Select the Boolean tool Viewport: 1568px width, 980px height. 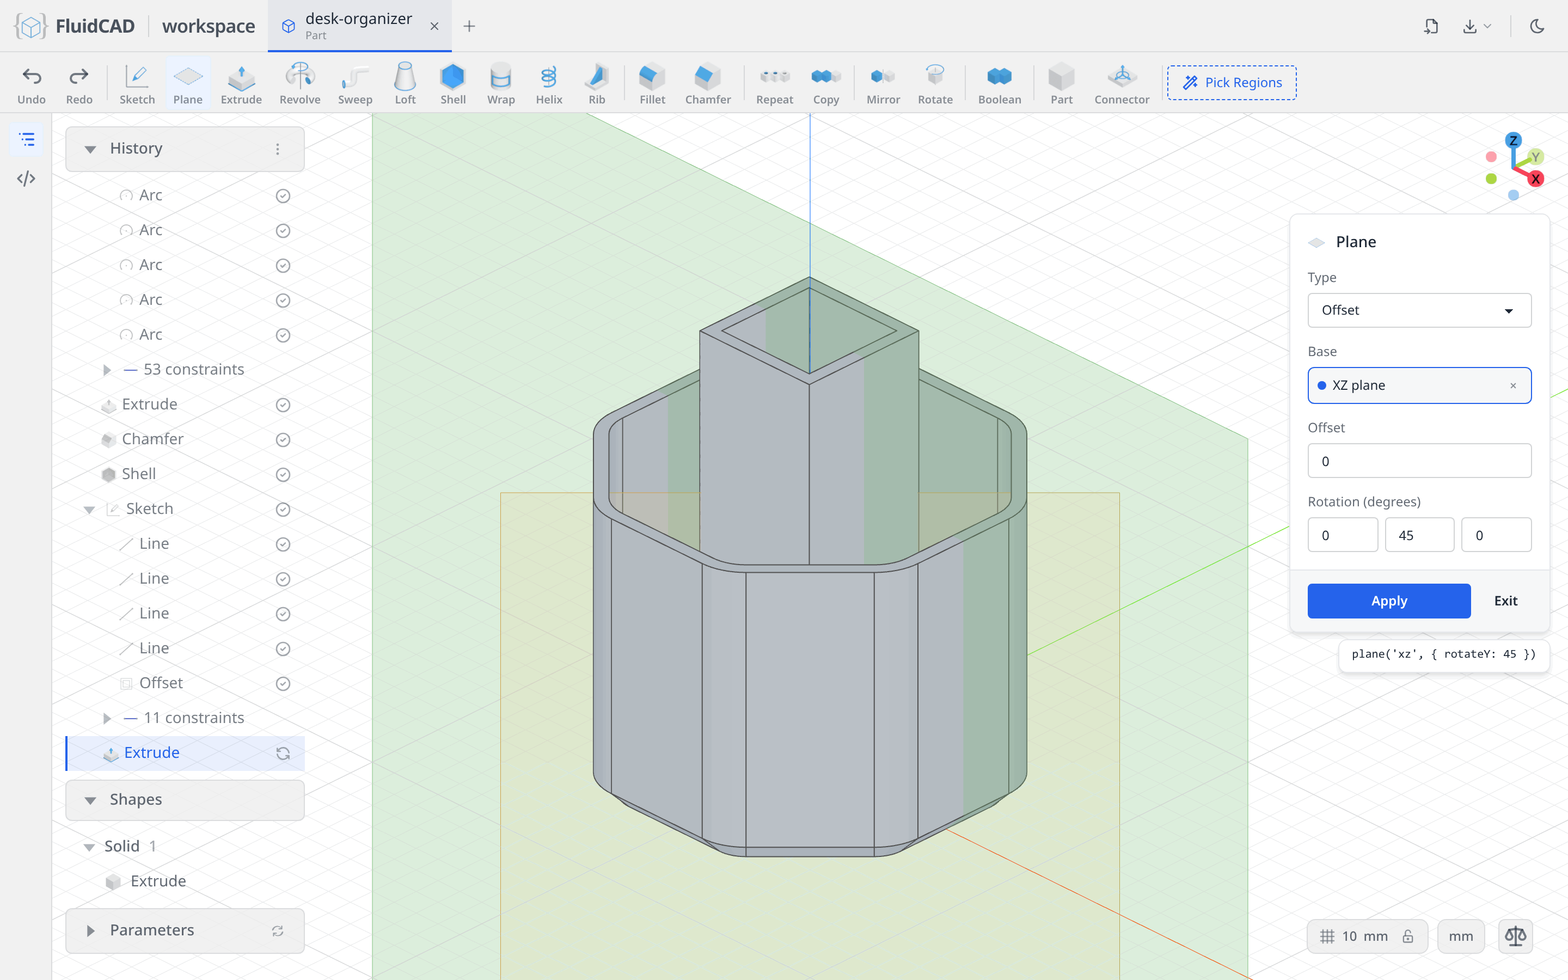tap(999, 84)
